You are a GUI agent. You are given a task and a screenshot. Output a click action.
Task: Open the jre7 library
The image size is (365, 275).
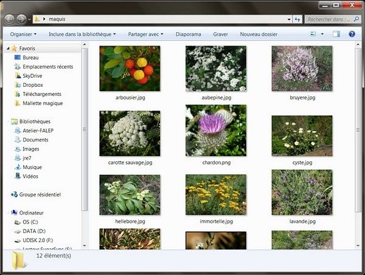coord(27,158)
